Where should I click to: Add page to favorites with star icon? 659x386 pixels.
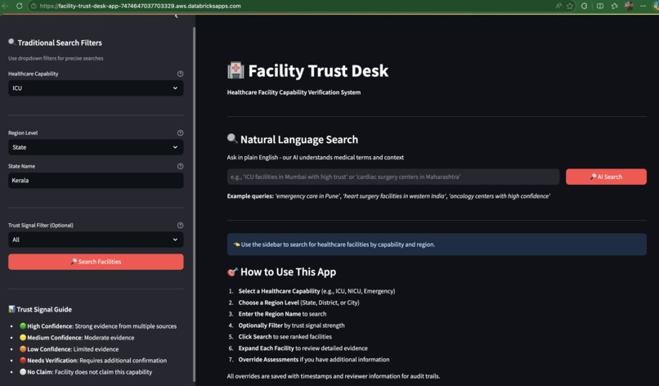570,6
